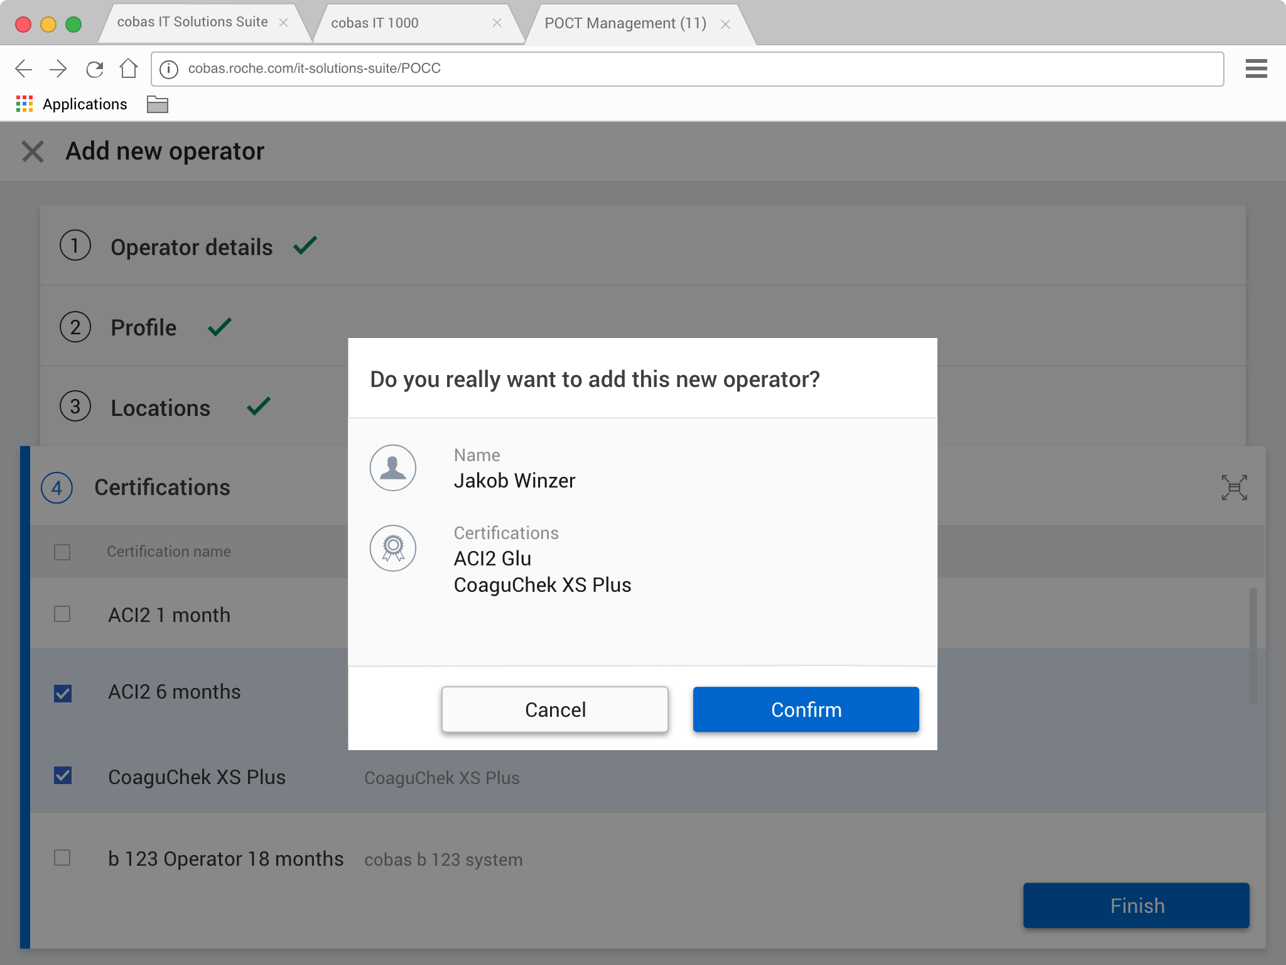Go to browser home page icon
Screen dimensions: 1286x965
click(x=129, y=68)
